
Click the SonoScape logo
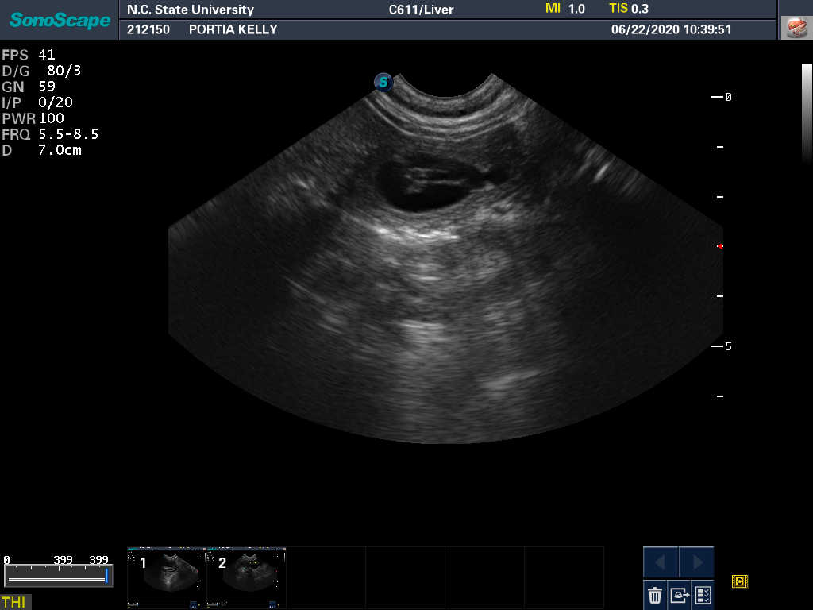click(60, 20)
